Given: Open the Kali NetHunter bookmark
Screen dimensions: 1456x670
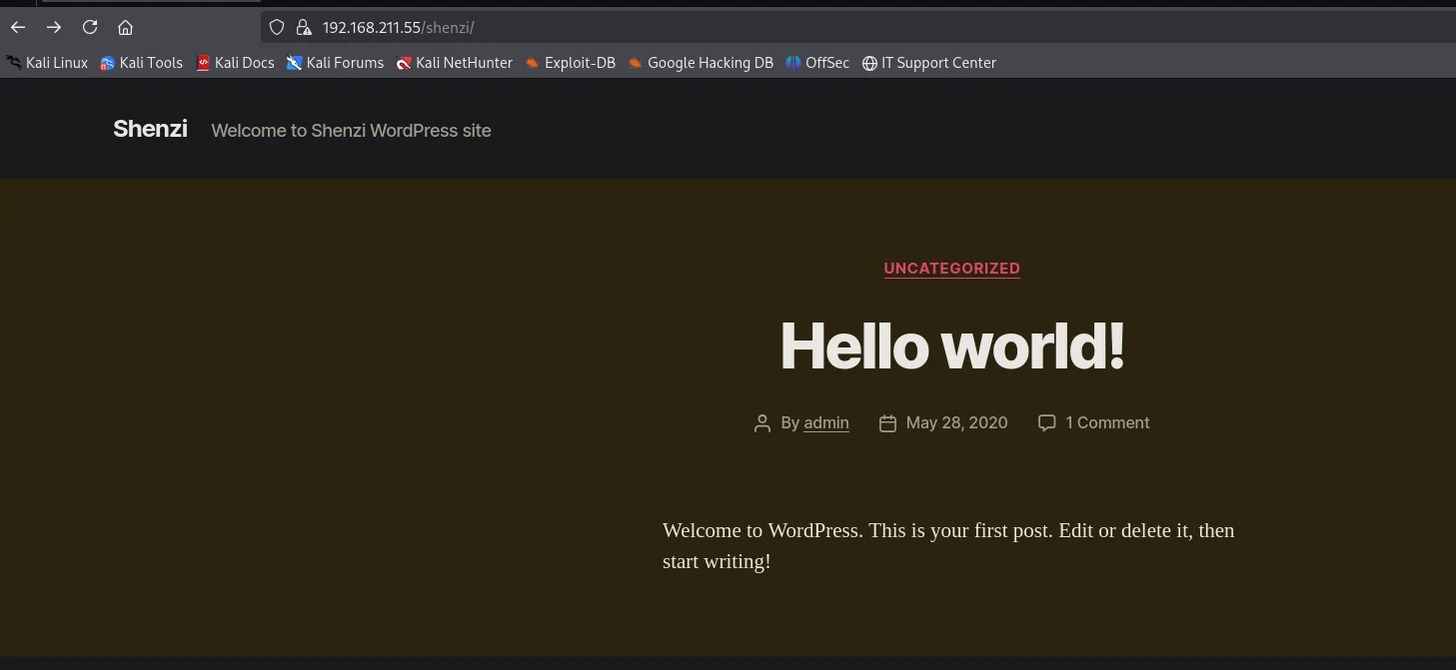Looking at the screenshot, I should [x=455, y=63].
